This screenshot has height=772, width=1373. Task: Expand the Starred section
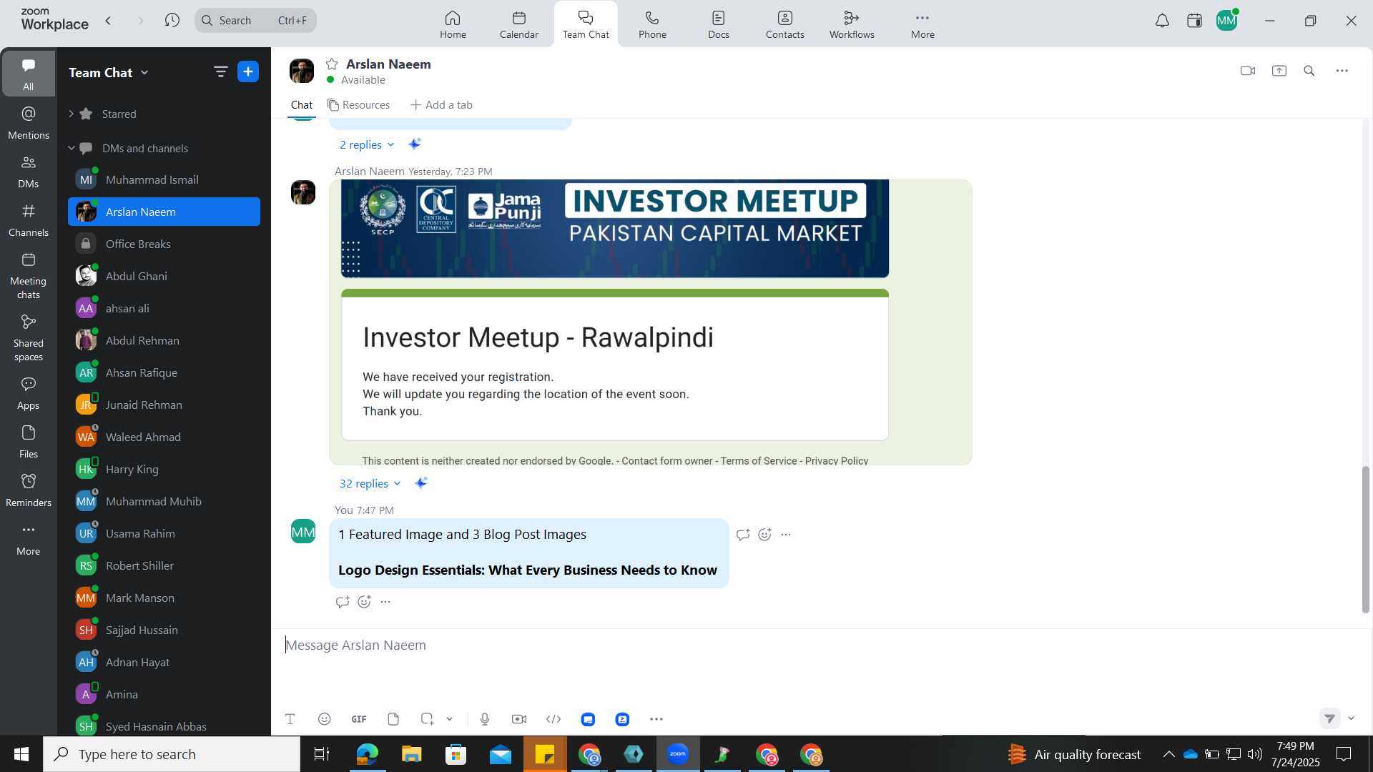(x=72, y=114)
